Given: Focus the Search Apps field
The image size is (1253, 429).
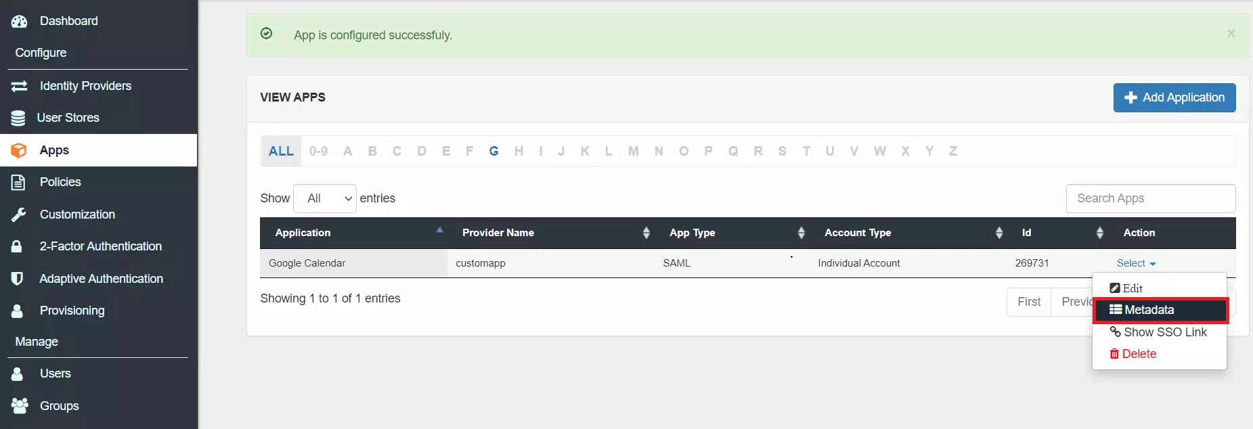Looking at the screenshot, I should [x=1151, y=198].
